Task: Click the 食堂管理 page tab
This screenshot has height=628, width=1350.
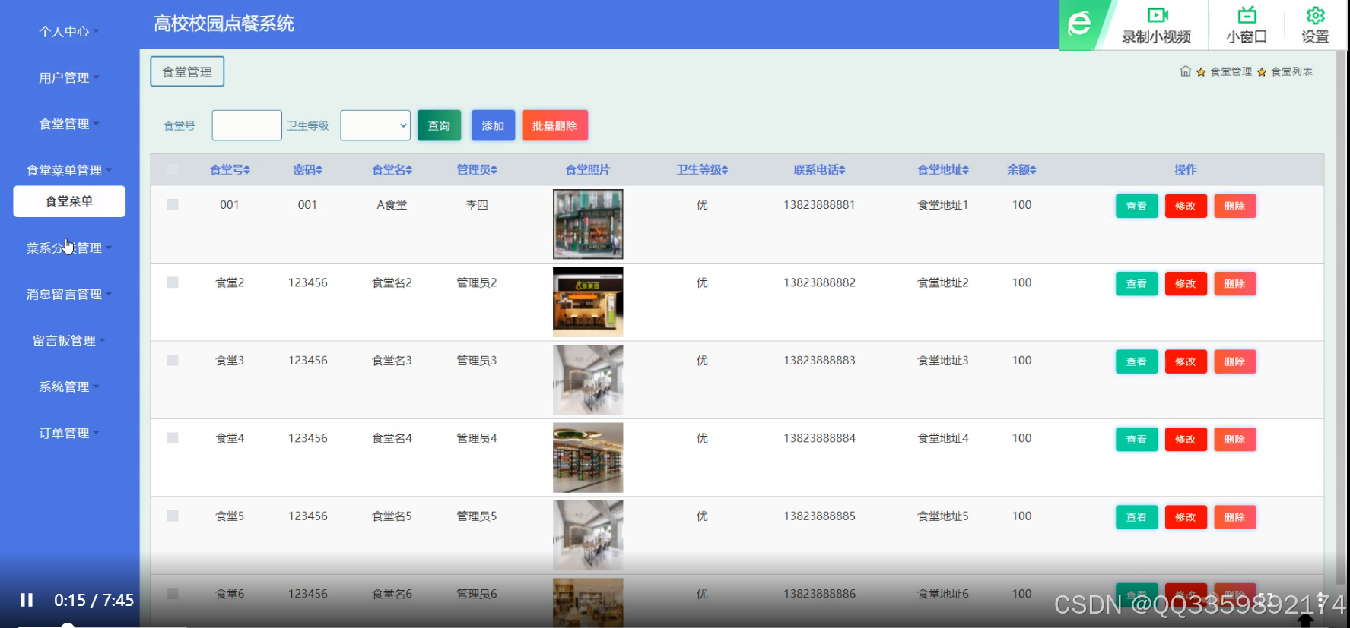Action: pyautogui.click(x=187, y=72)
